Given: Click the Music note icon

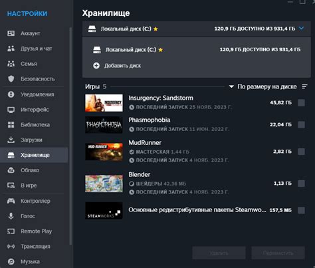Looking at the screenshot, I should (x=11, y=261).
